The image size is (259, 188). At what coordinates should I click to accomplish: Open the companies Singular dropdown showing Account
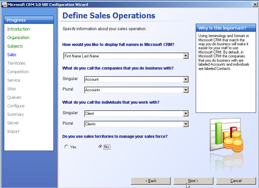[x=186, y=79]
